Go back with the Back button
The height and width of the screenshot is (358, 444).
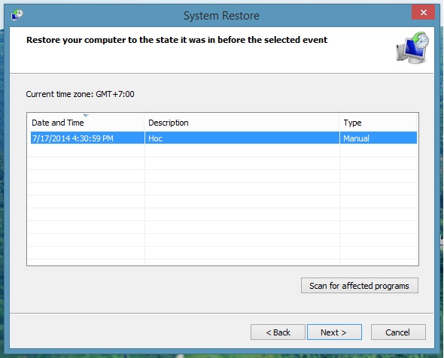(278, 332)
